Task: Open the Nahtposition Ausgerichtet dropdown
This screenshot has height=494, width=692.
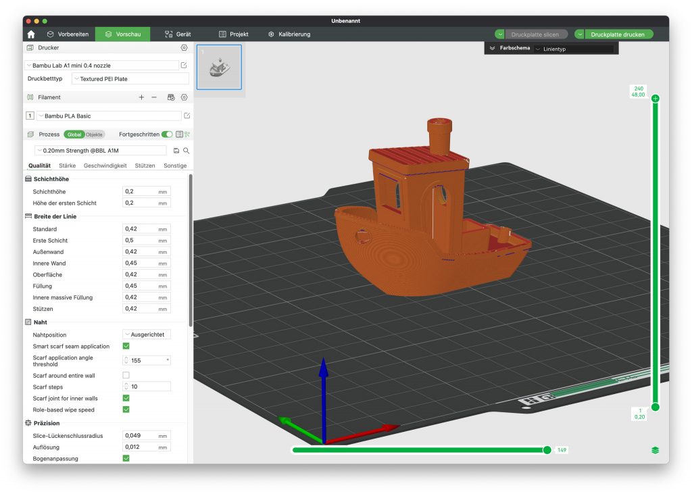Action: [x=147, y=335]
